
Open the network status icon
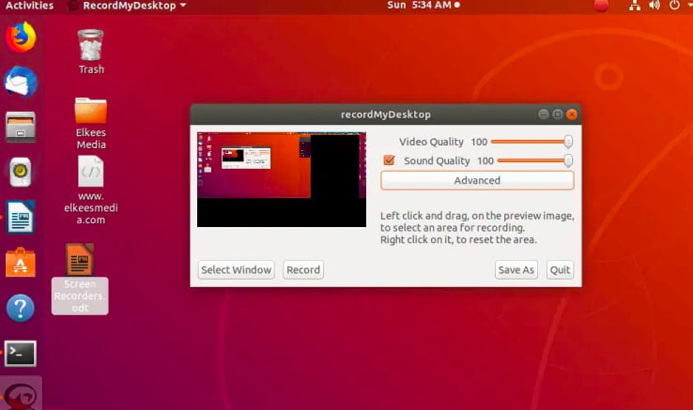click(635, 6)
